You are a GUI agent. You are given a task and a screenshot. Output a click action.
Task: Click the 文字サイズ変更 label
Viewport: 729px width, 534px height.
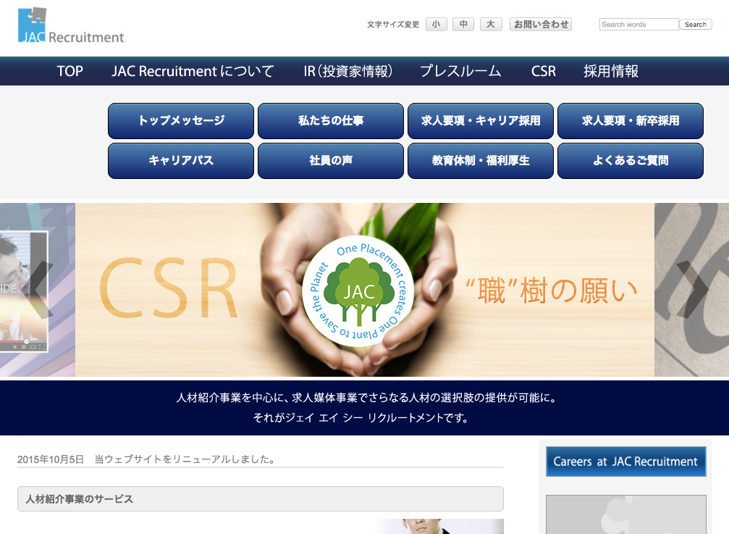[393, 24]
